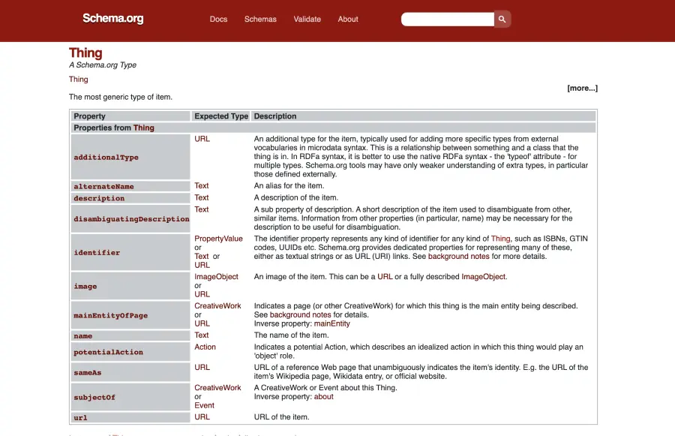Click 'The name of the item.' description
Viewport: 675px width, 436px height.
coord(291,335)
